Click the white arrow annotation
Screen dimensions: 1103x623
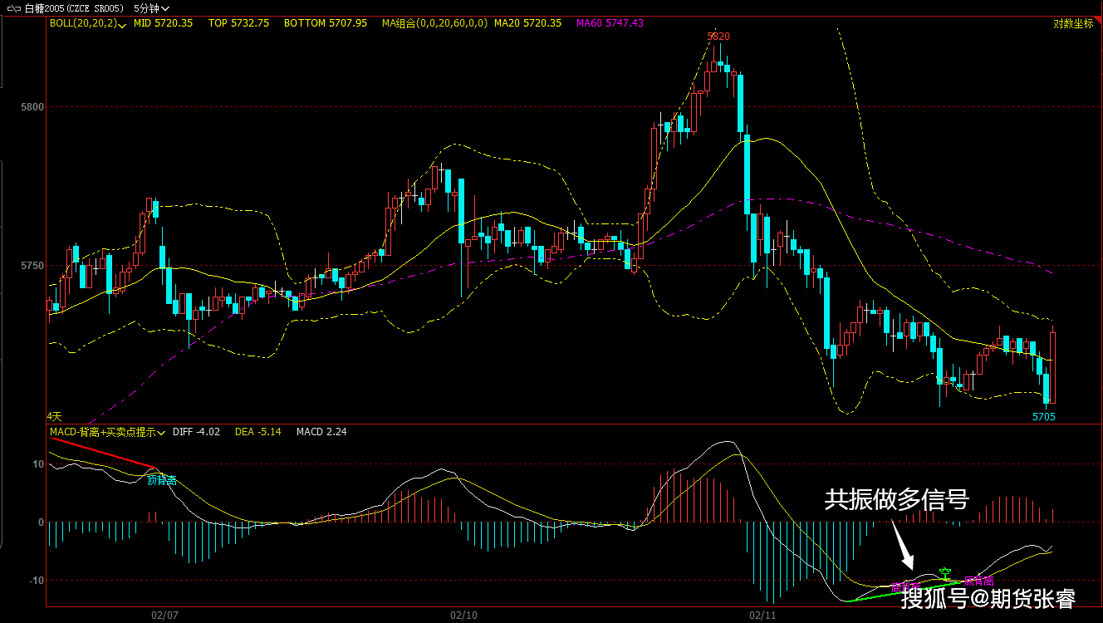pyautogui.click(x=903, y=548)
